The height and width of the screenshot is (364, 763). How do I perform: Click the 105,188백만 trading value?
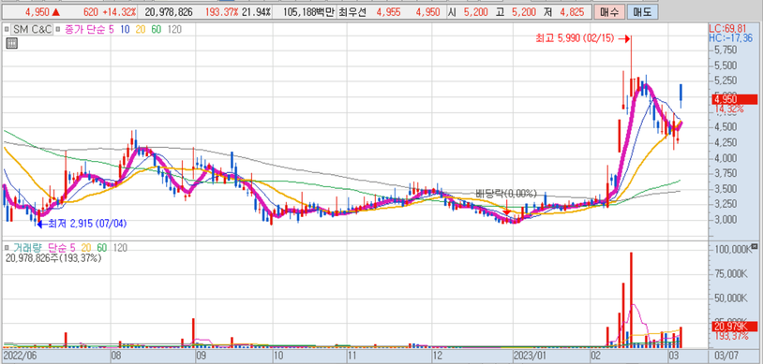[310, 12]
